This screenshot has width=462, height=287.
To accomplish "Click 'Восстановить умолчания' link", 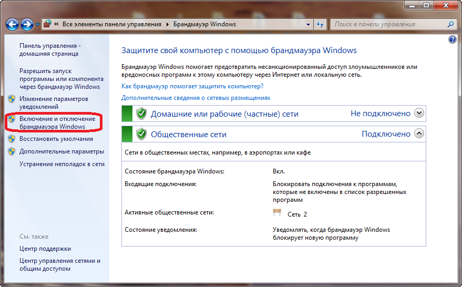I will pyautogui.click(x=56, y=139).
